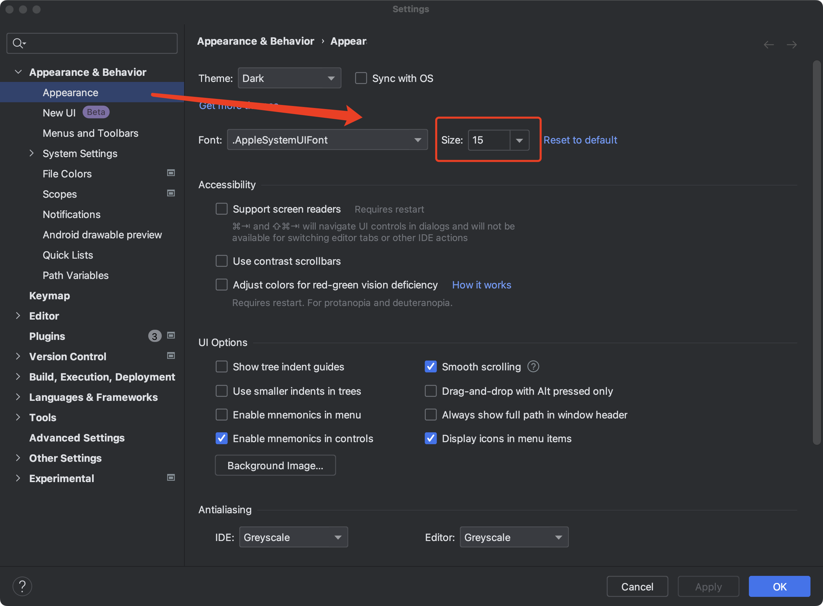
Task: Expand the Editor settings section
Action: click(17, 316)
